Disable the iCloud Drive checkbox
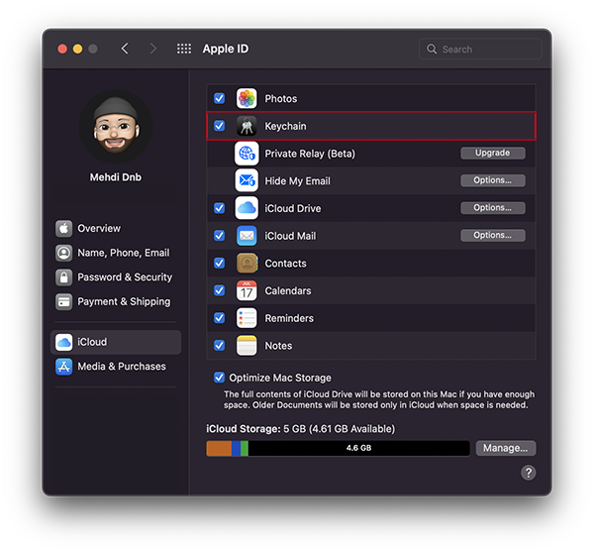Image resolution: width=594 pixels, height=552 pixels. [x=220, y=208]
